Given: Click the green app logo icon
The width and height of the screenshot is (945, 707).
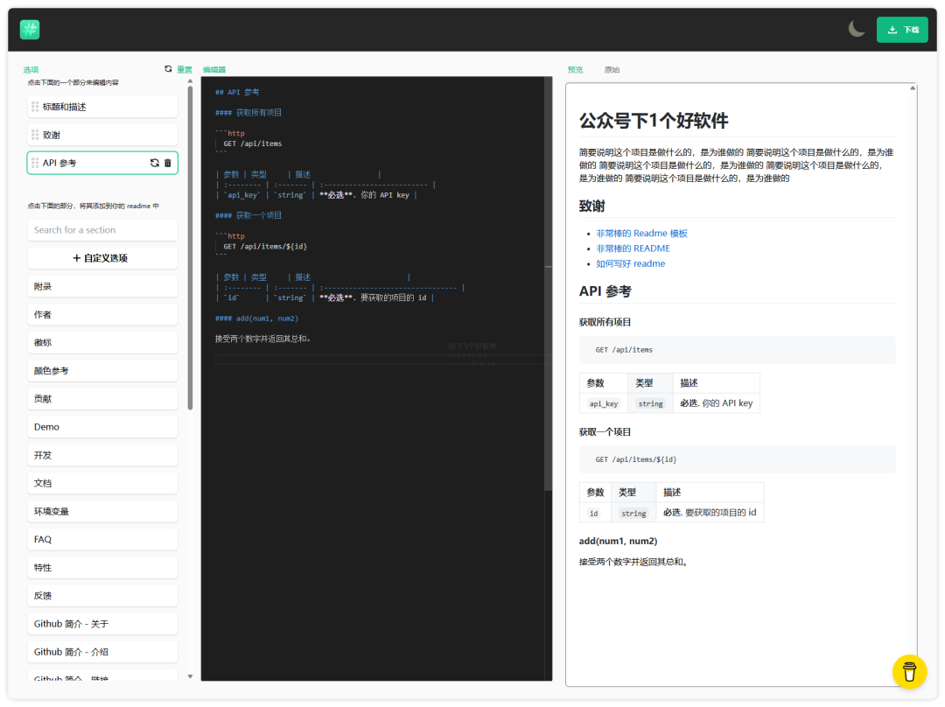Looking at the screenshot, I should pyautogui.click(x=30, y=30).
